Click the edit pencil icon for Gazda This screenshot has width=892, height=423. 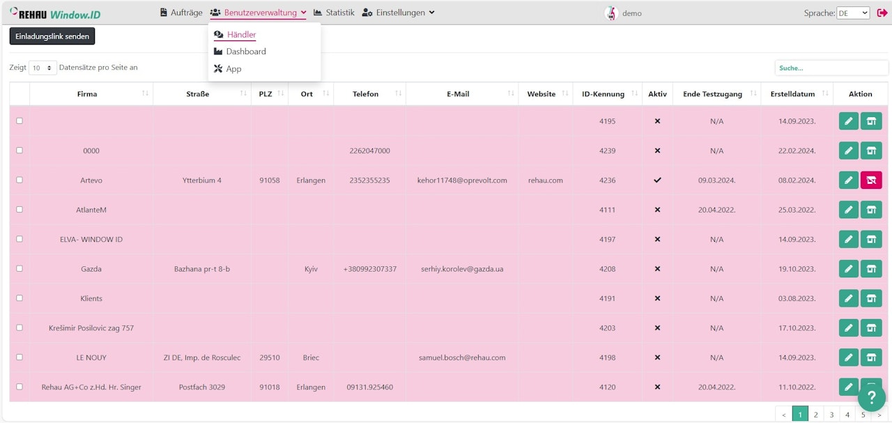coord(848,269)
